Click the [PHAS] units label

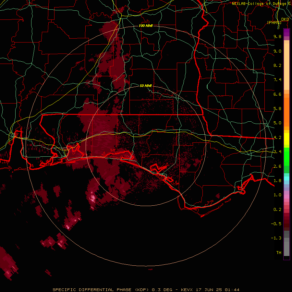point(274,22)
